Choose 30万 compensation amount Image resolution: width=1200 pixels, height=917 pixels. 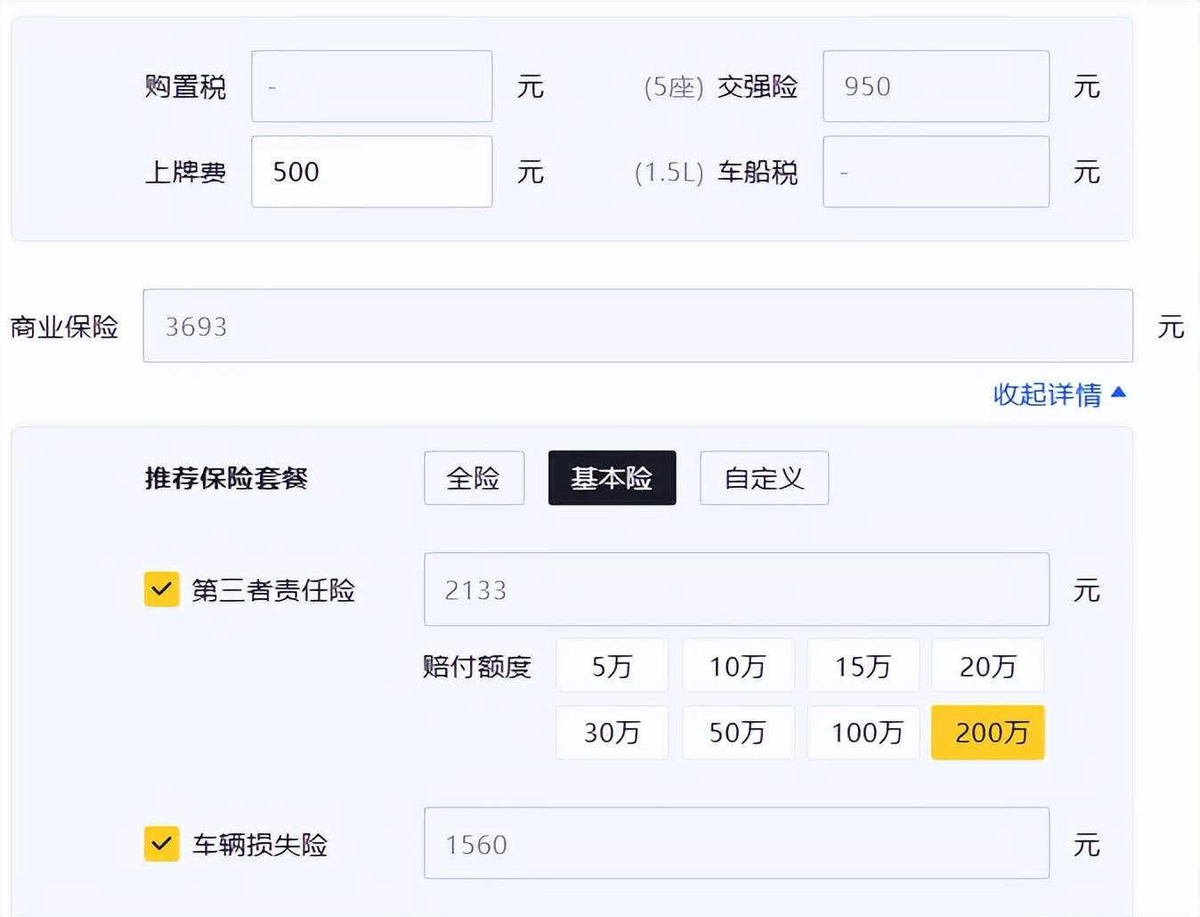coord(612,733)
